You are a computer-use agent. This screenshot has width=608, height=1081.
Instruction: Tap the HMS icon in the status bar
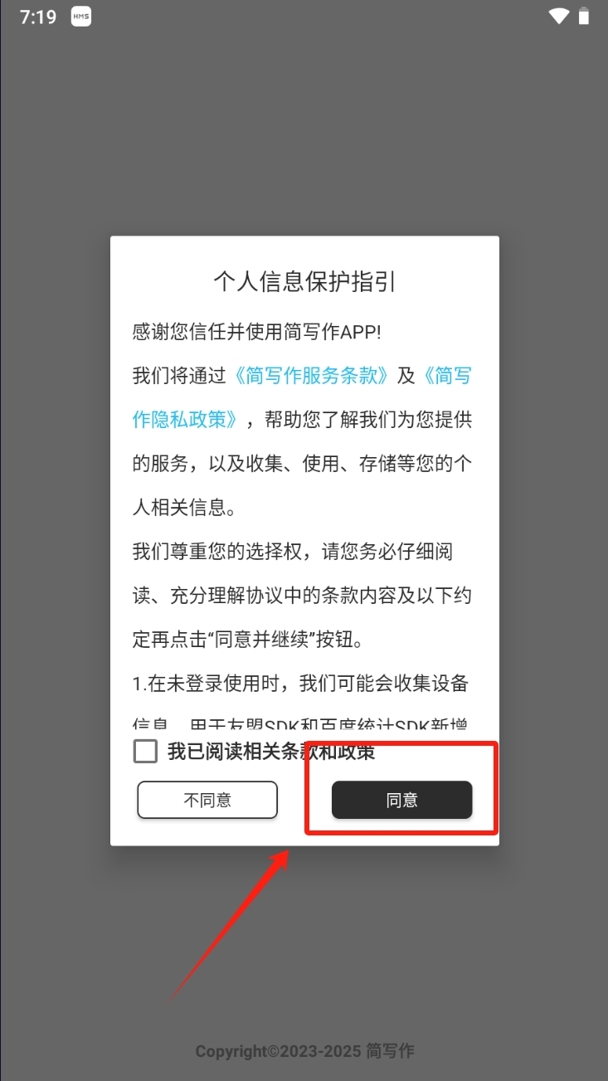80,17
